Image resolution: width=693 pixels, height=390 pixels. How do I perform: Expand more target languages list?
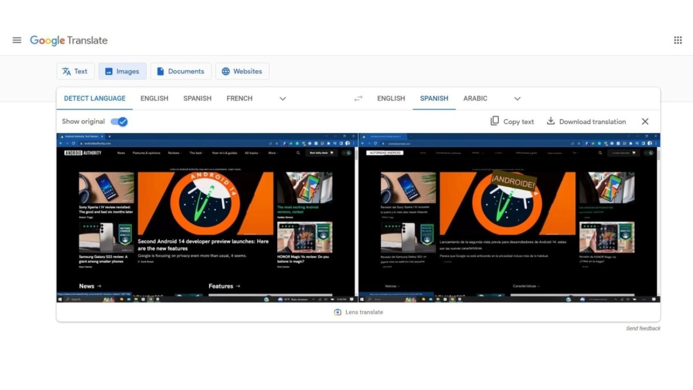(517, 99)
